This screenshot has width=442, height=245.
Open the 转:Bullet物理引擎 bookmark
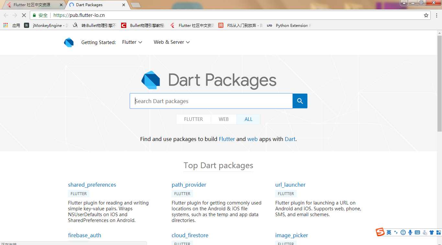click(x=94, y=25)
